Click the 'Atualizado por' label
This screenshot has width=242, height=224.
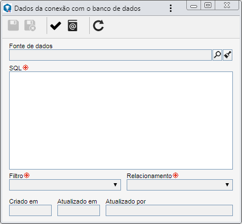click(x=126, y=201)
